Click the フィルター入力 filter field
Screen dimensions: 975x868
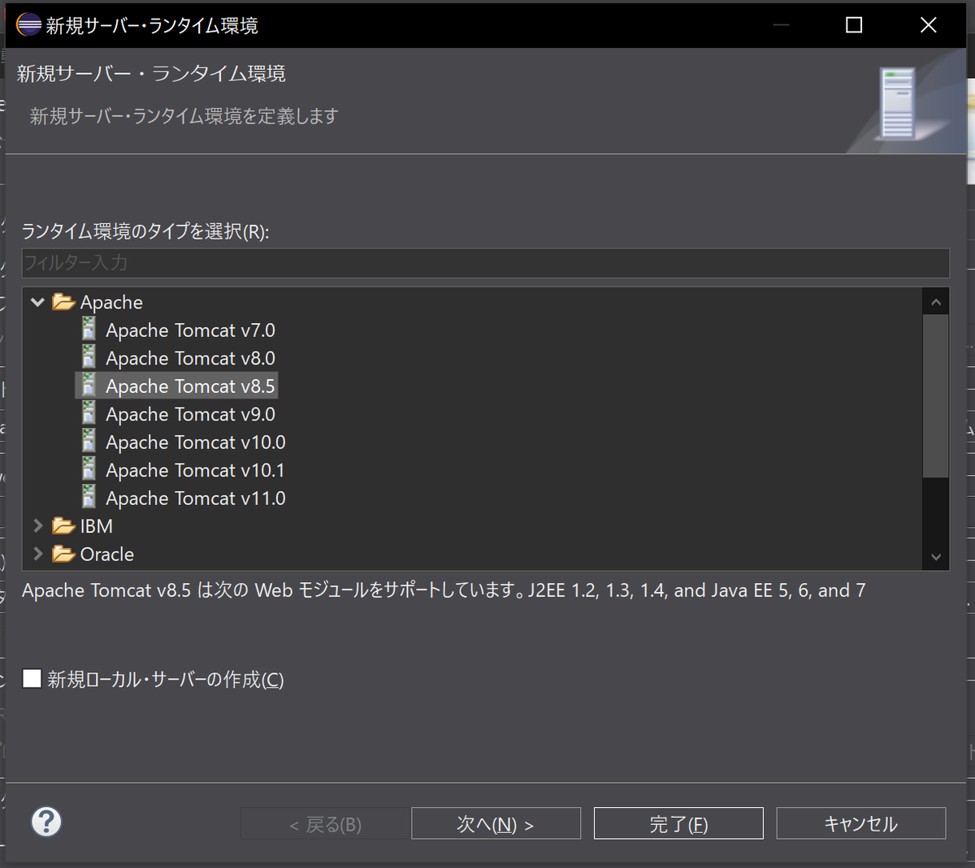(485, 263)
